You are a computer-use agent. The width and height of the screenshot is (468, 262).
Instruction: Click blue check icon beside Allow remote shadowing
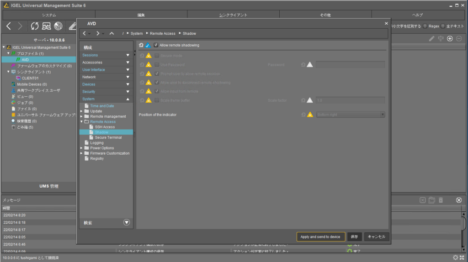(148, 45)
